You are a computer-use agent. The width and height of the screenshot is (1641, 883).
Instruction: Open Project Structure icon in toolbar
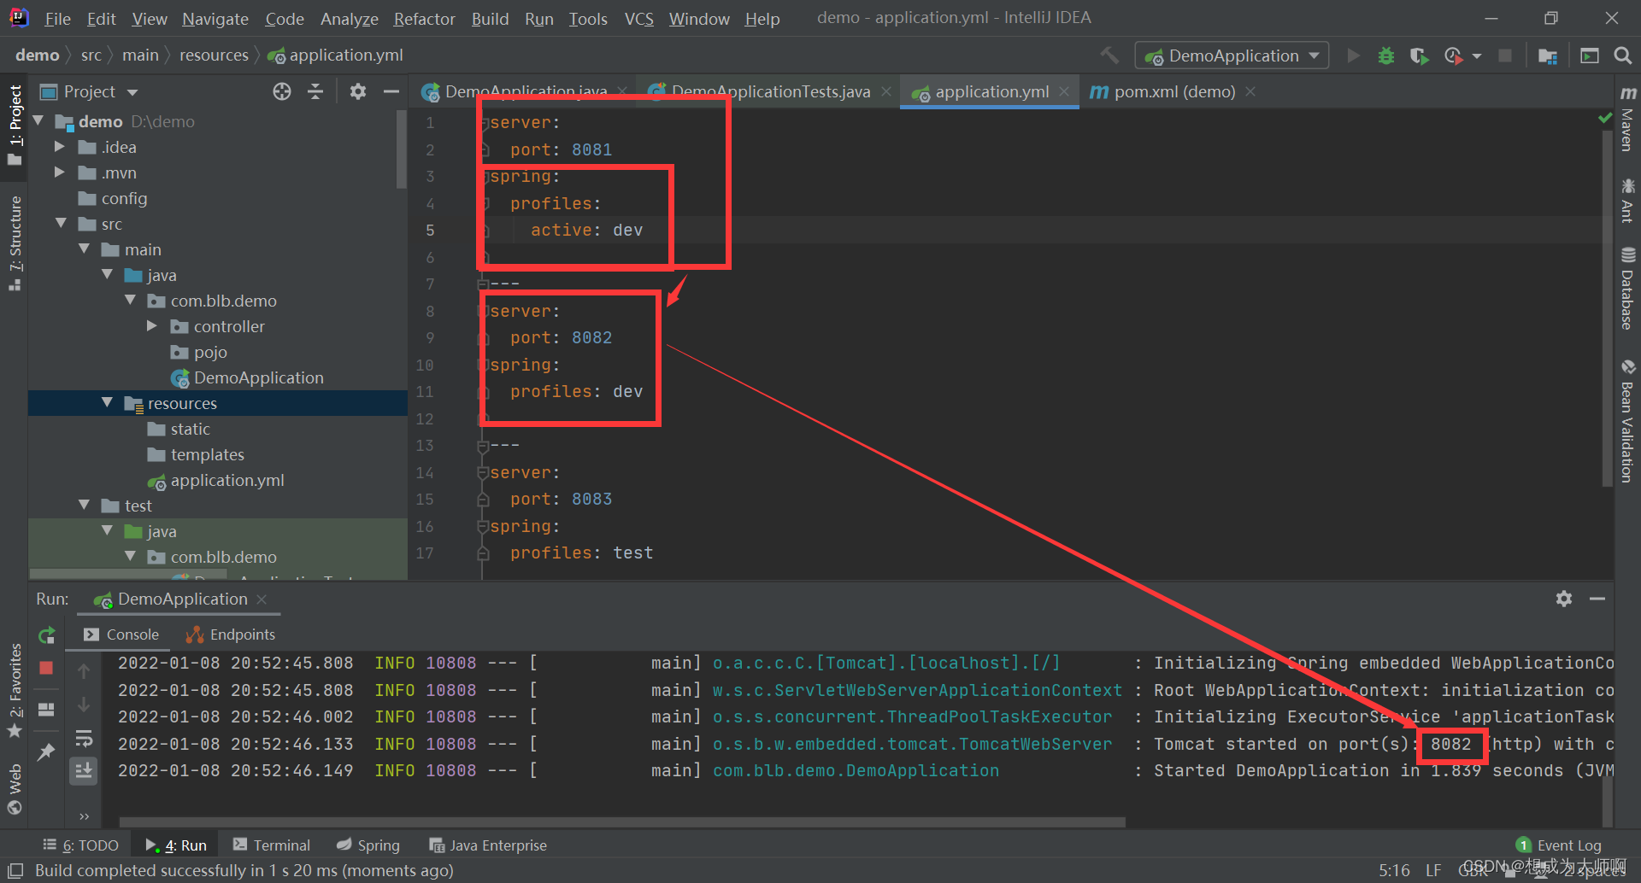click(1547, 56)
